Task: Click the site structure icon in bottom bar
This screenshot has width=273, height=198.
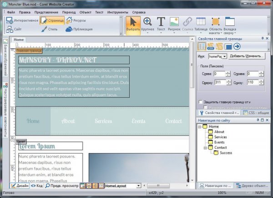Action: tap(89, 186)
